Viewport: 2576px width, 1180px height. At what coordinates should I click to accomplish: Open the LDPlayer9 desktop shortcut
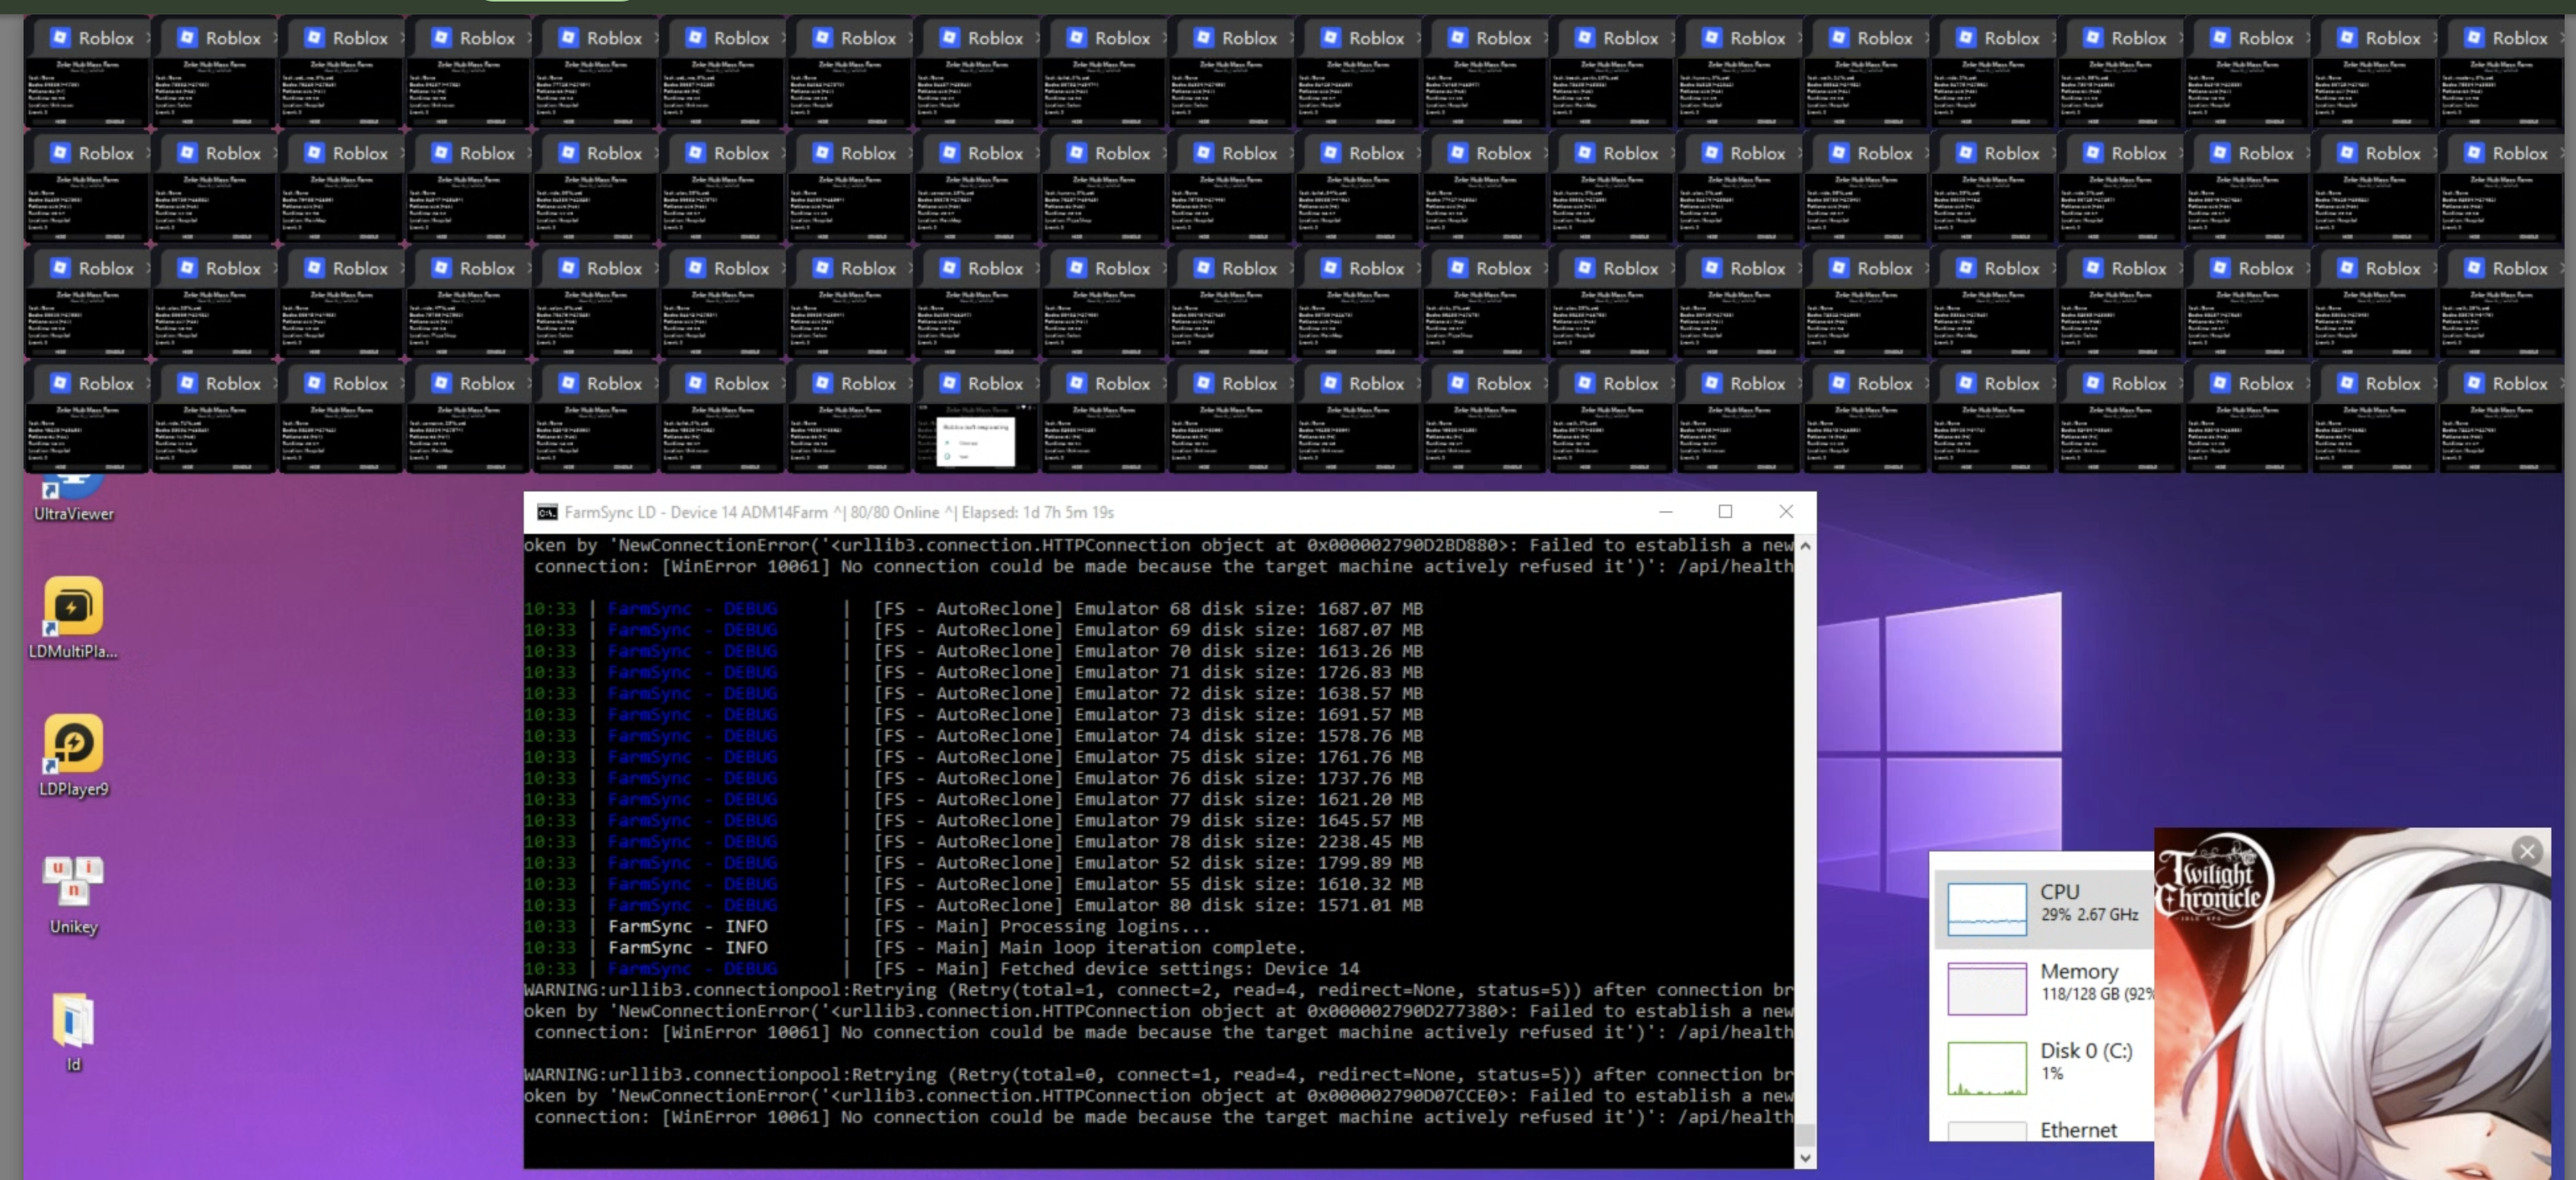tap(73, 755)
